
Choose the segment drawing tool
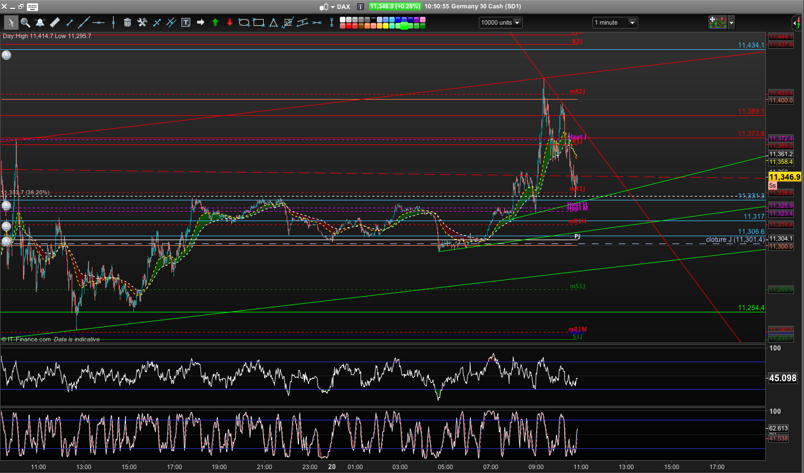tap(69, 22)
